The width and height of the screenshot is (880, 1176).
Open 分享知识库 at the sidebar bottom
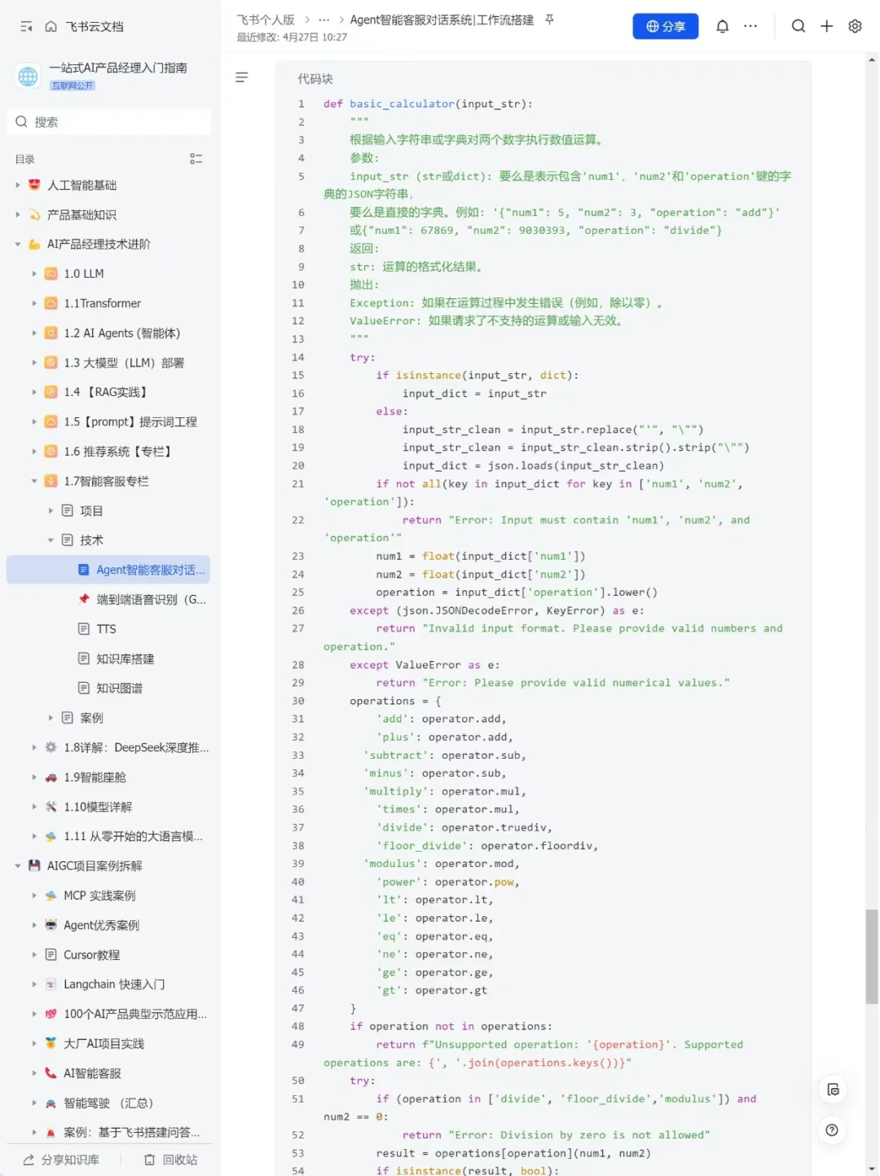[x=61, y=1160]
